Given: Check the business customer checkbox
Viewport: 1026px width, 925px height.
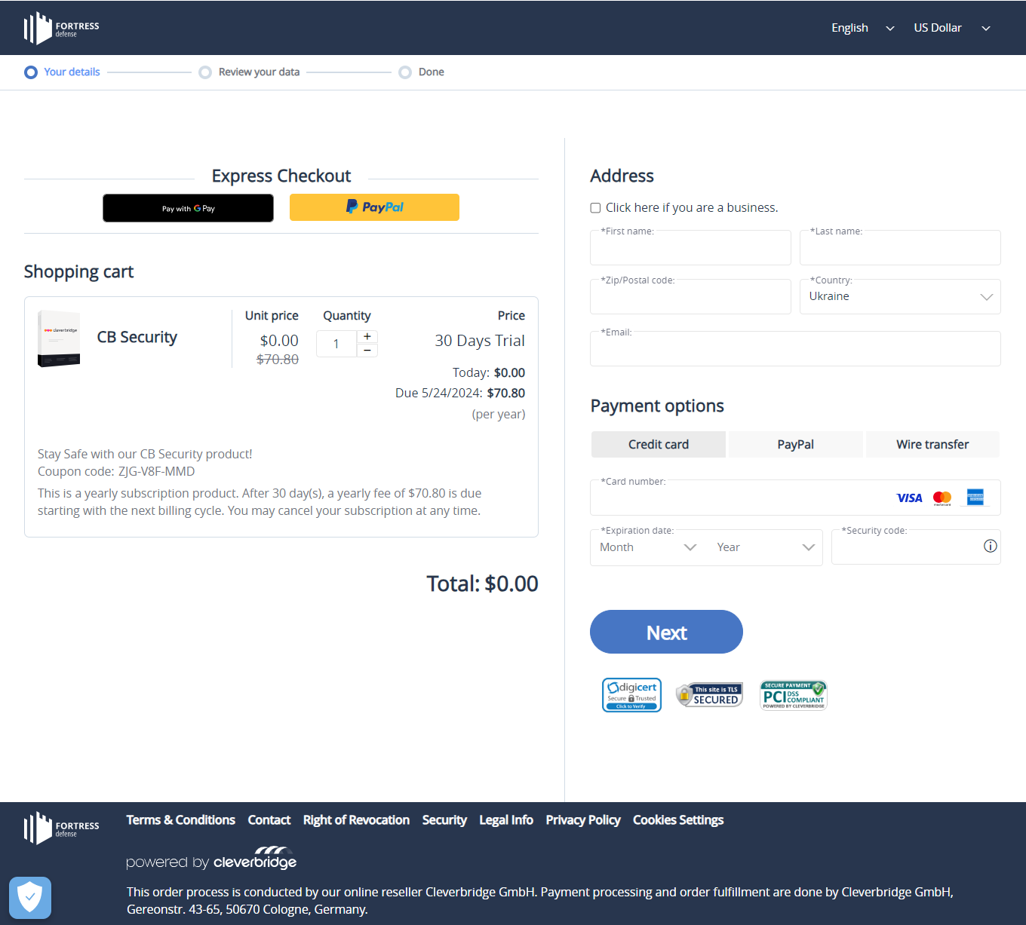Looking at the screenshot, I should (595, 208).
